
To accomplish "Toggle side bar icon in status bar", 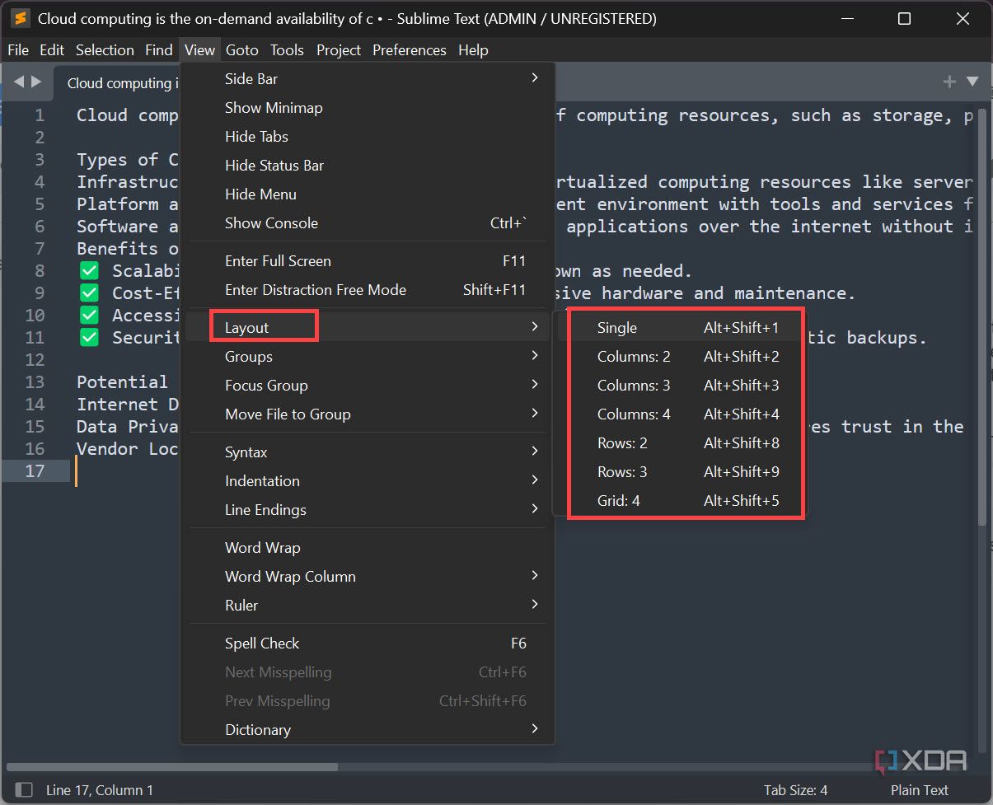I will [x=24, y=790].
